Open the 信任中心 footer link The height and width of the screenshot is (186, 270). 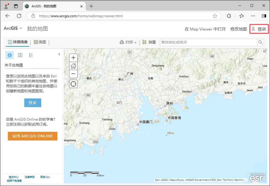pyautogui.click(x=14, y=177)
